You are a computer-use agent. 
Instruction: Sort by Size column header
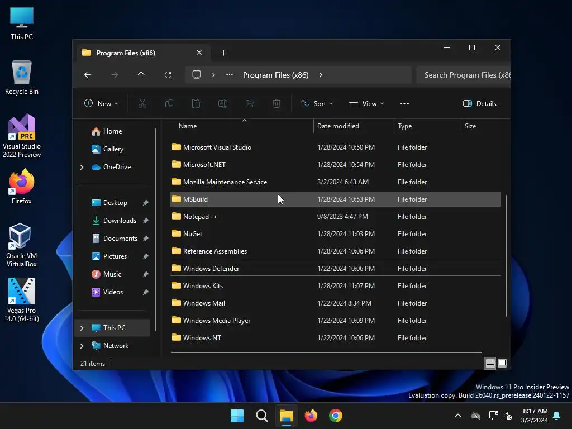pyautogui.click(x=470, y=126)
